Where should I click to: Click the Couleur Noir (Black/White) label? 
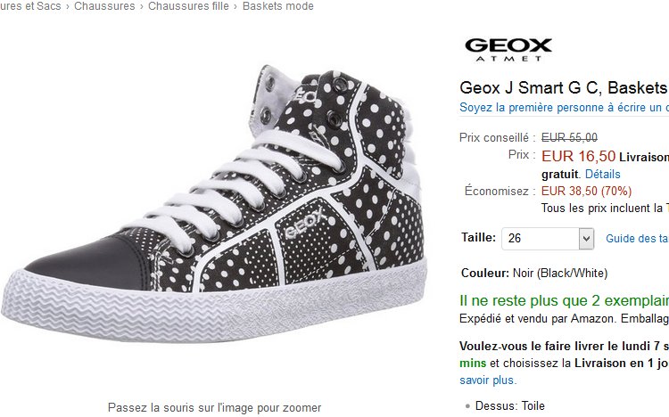(533, 273)
